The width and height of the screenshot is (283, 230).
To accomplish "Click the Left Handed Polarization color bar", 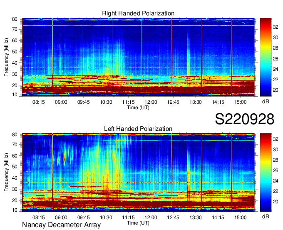I will coord(266,172).
